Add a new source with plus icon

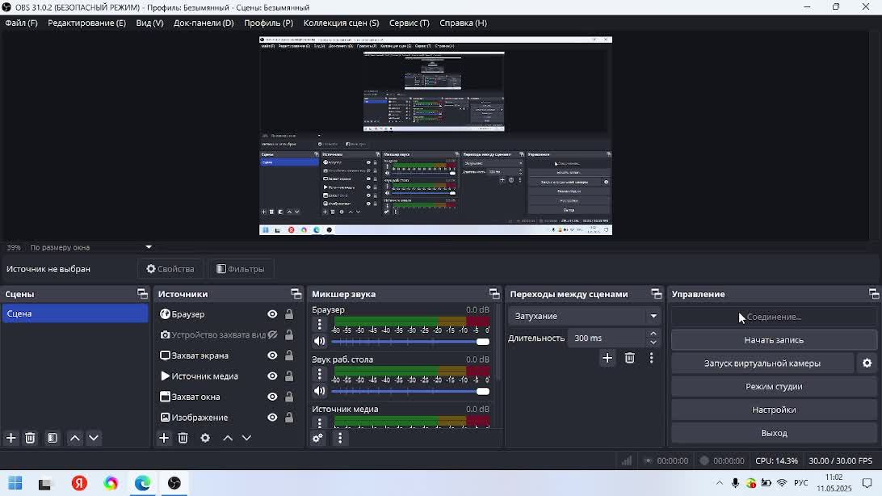(x=164, y=438)
